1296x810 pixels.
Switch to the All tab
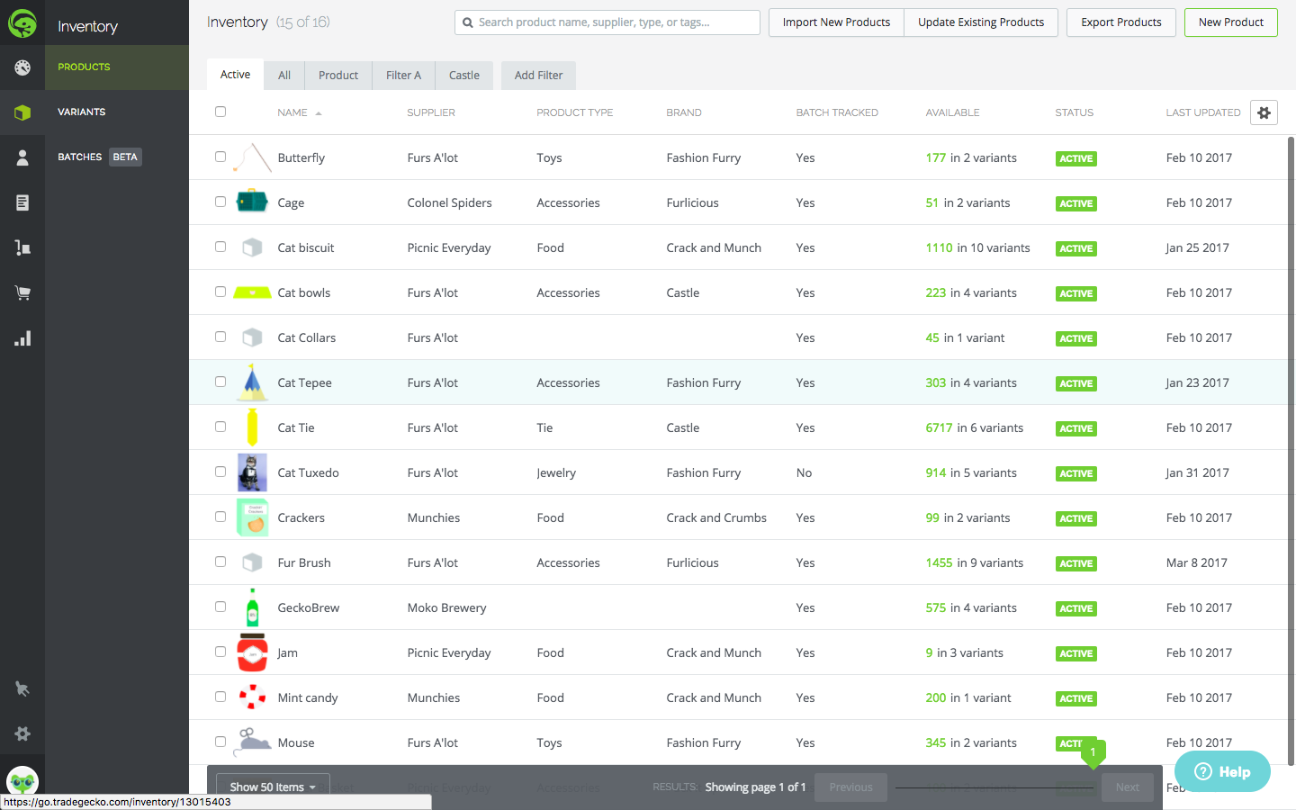(x=283, y=75)
